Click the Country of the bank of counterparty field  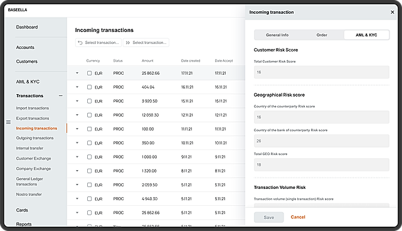click(x=322, y=141)
